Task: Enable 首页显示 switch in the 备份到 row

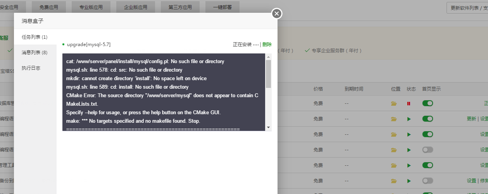Action: 428,181
